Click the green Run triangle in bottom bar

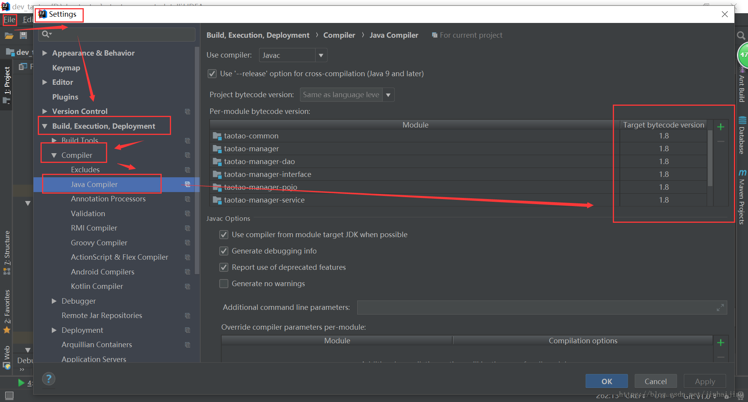tap(21, 383)
